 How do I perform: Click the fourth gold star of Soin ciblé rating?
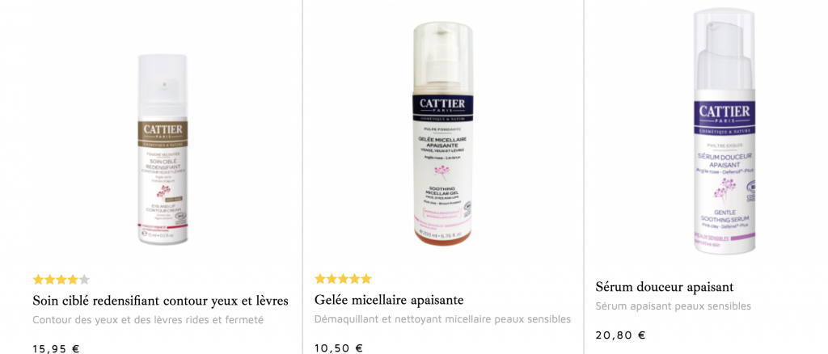tap(73, 280)
